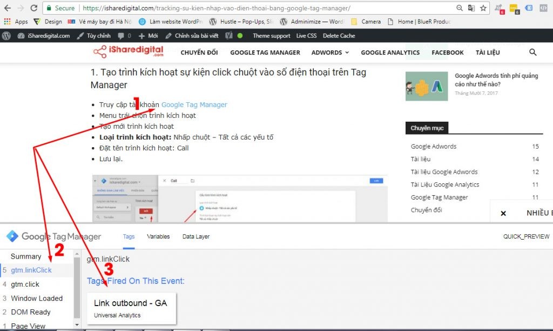Open the yellow extension with dark 6 badge

514,9
